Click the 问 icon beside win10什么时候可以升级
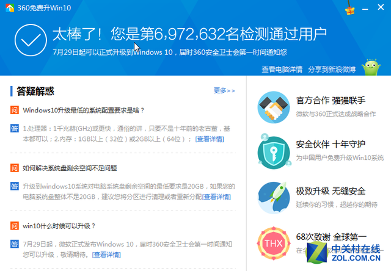 pos(15,225)
